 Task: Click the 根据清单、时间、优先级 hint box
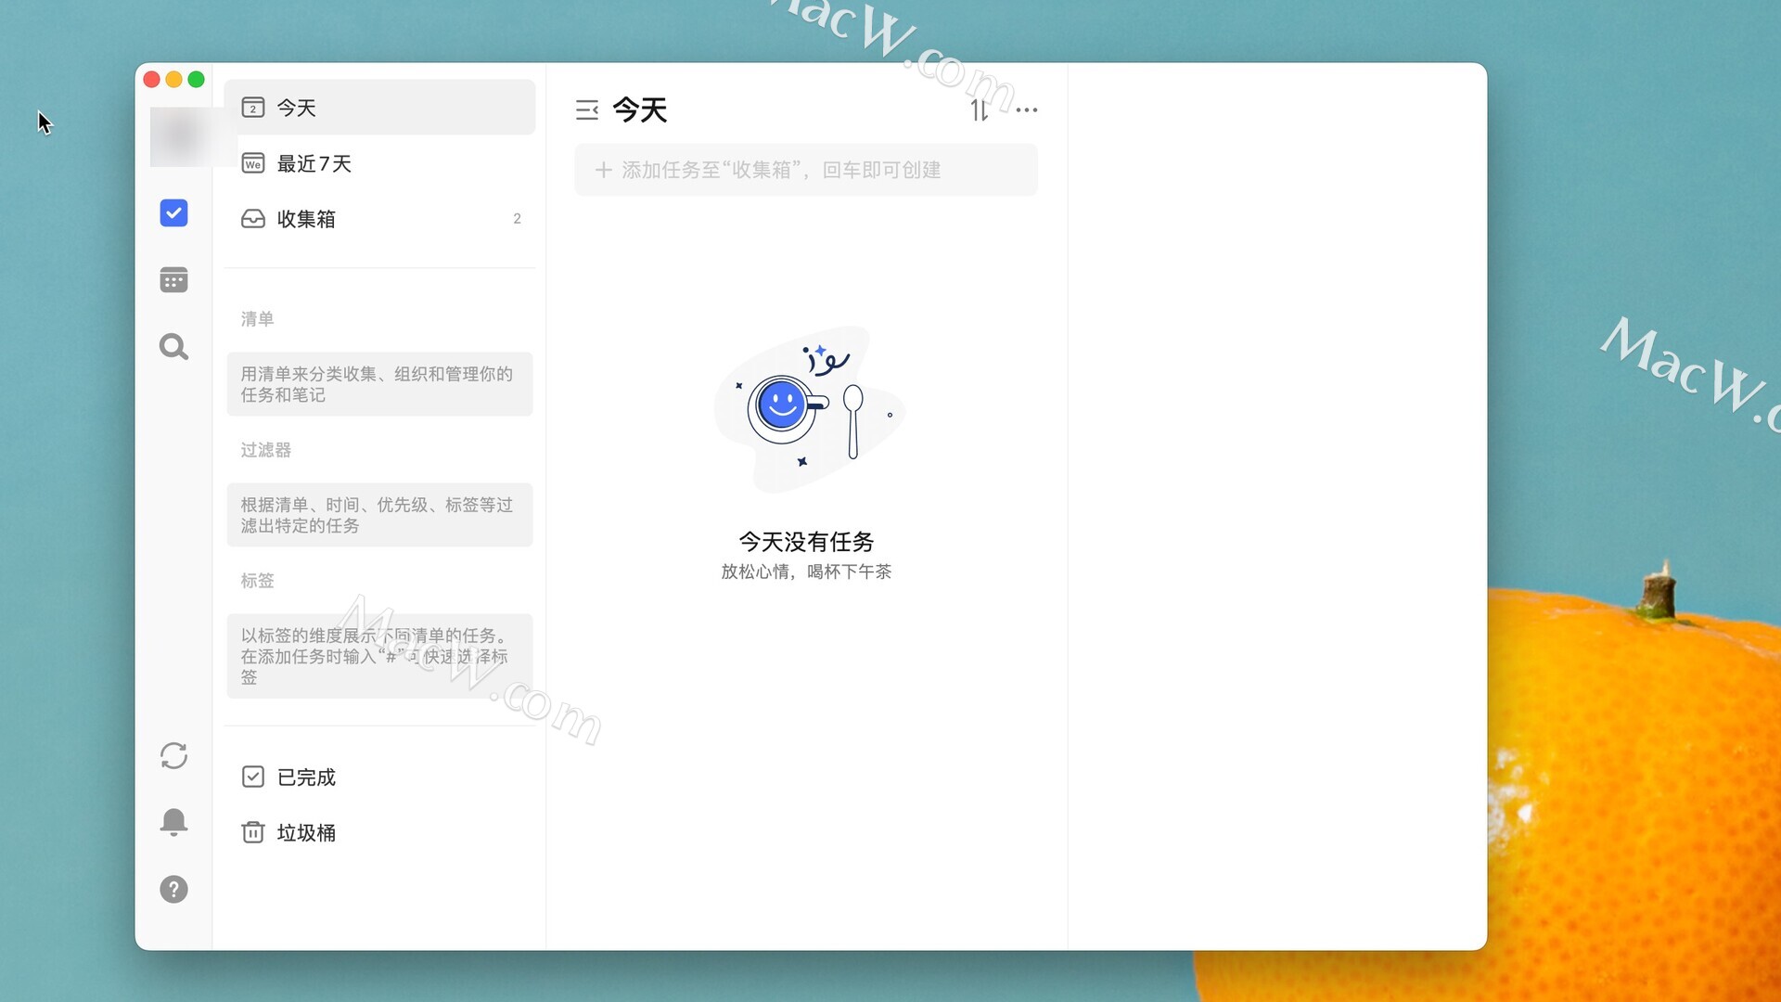(379, 515)
